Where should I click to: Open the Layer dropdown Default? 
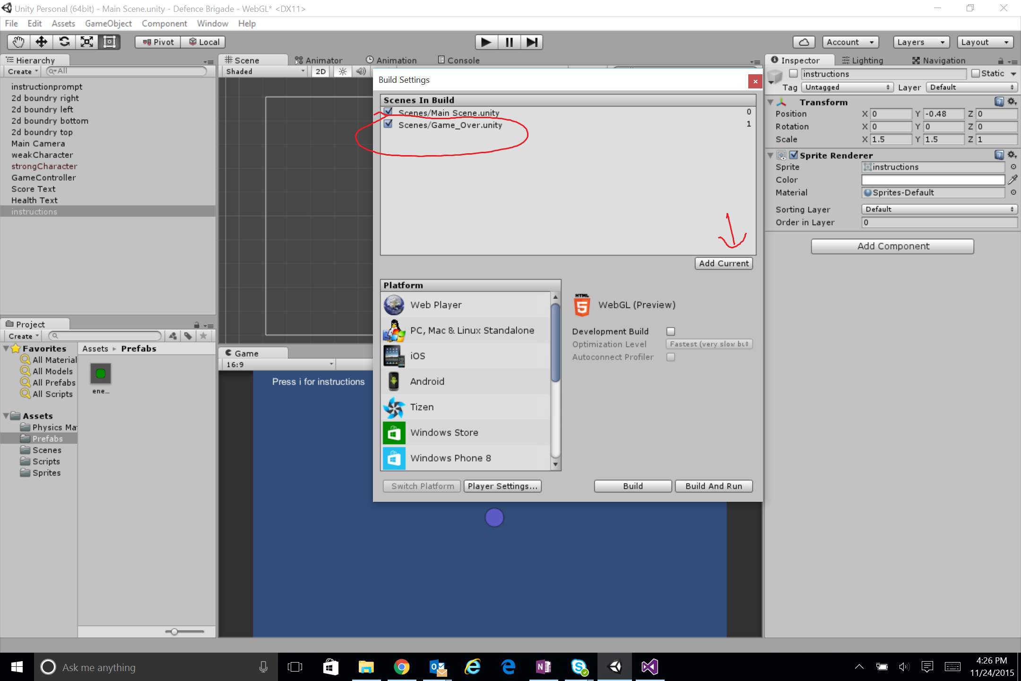point(972,87)
